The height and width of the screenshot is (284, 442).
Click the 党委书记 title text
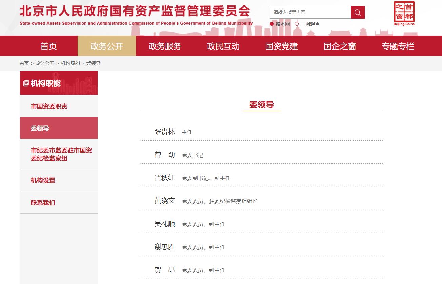(193, 155)
